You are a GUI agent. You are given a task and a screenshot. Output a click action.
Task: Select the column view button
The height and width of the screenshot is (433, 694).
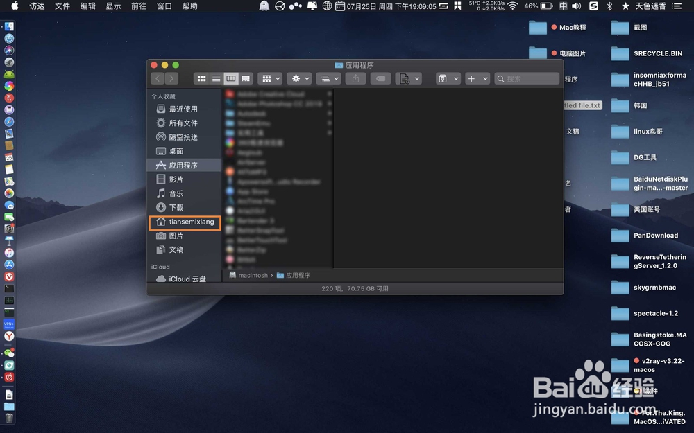click(230, 79)
